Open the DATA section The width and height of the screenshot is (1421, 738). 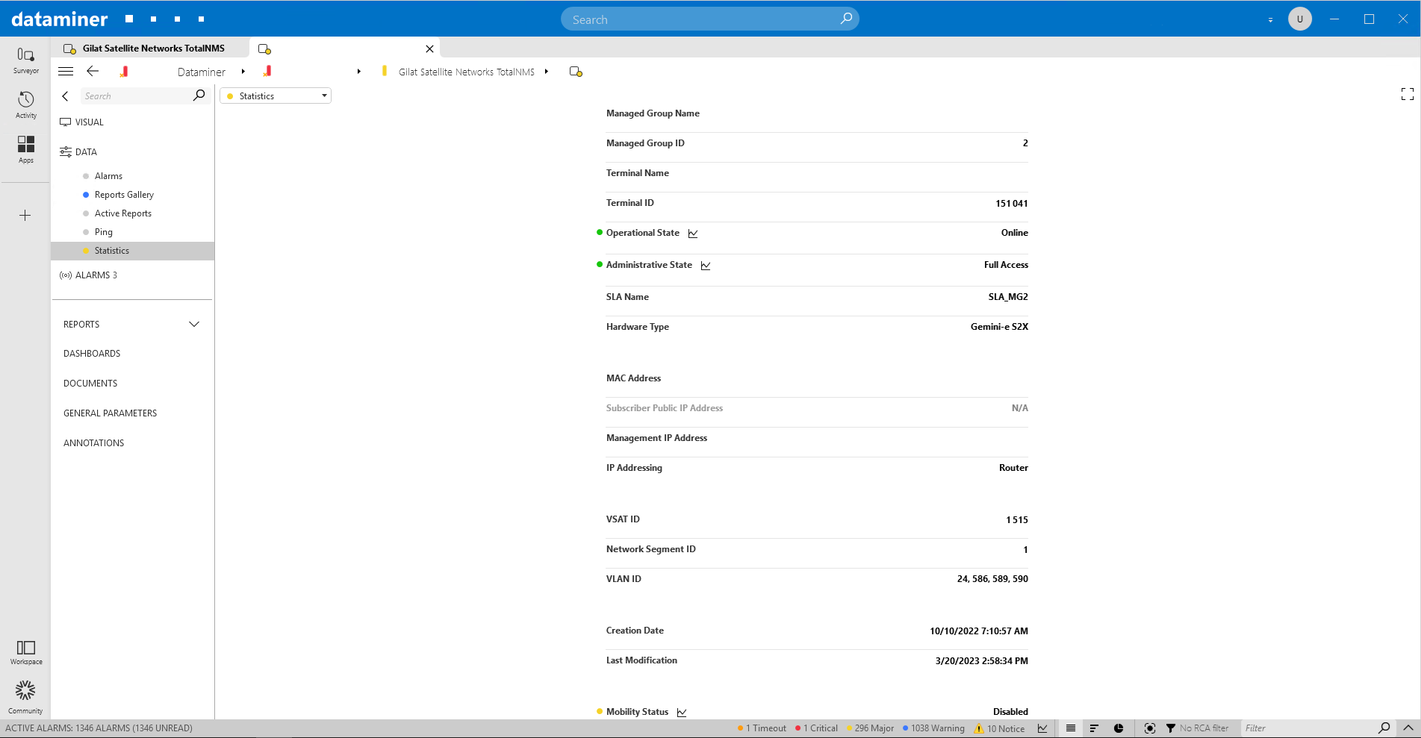(86, 152)
